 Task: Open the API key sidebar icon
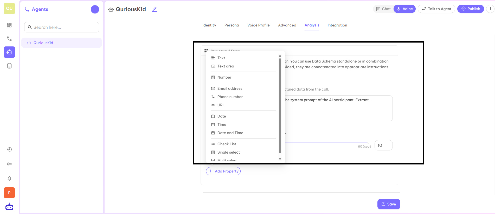(9, 164)
